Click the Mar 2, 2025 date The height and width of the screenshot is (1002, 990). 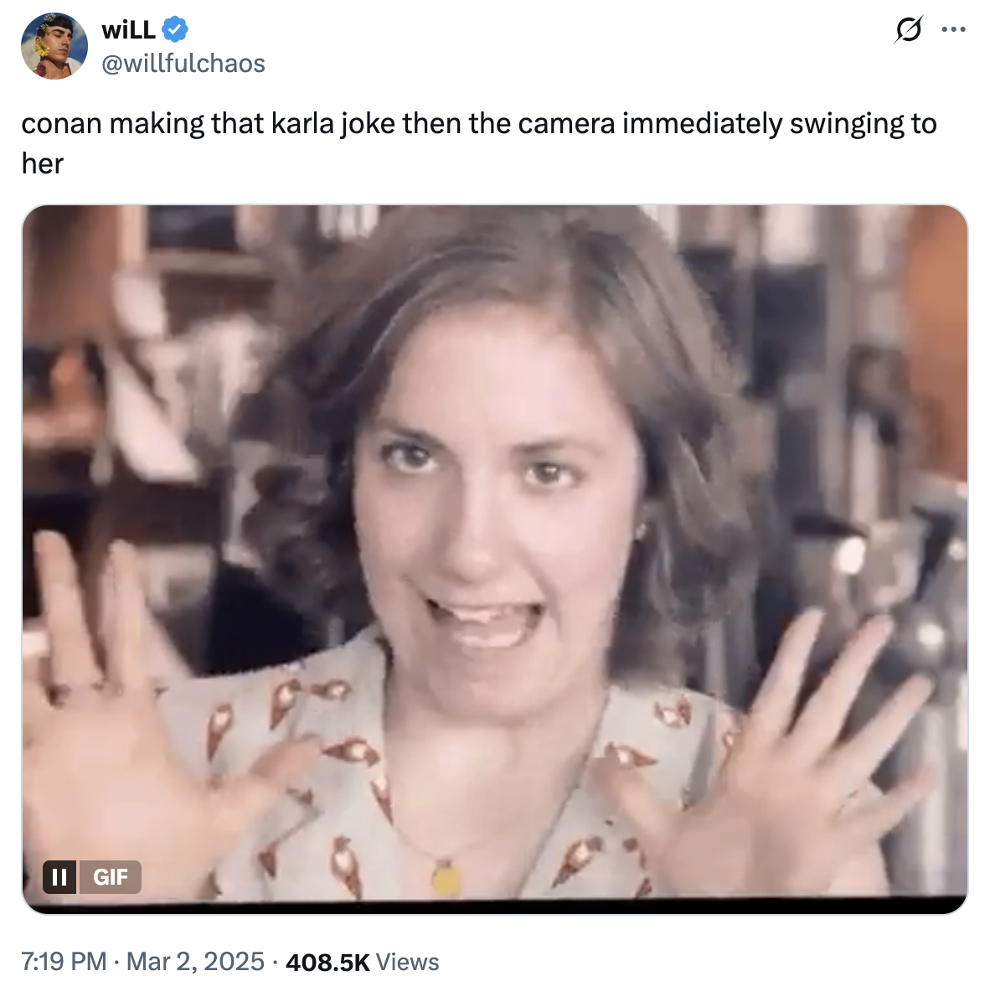pyautogui.click(x=195, y=962)
